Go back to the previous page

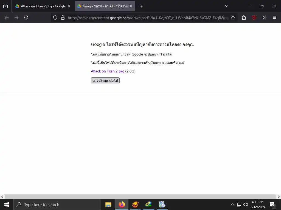click(x=7, y=17)
